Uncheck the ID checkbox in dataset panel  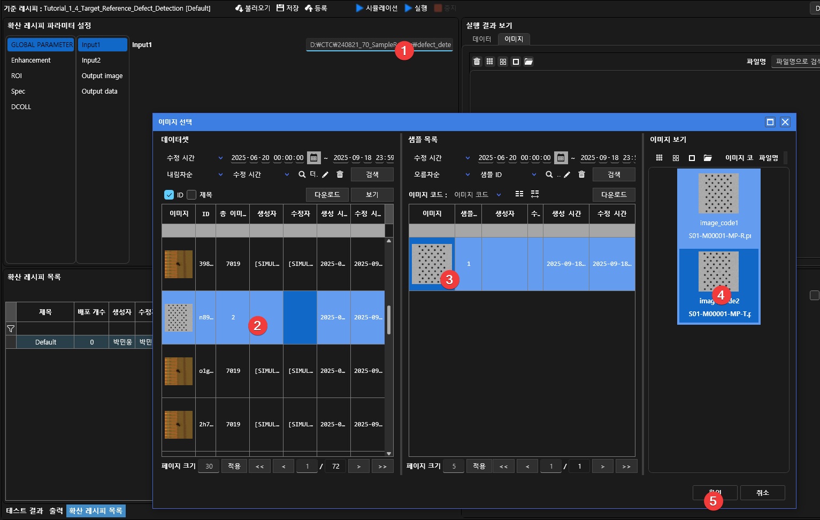tap(169, 195)
